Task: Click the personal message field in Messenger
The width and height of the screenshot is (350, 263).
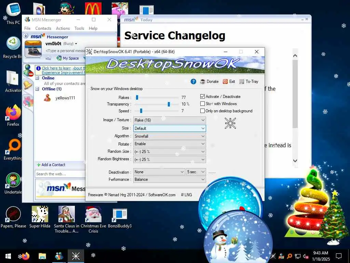Action: [x=65, y=51]
